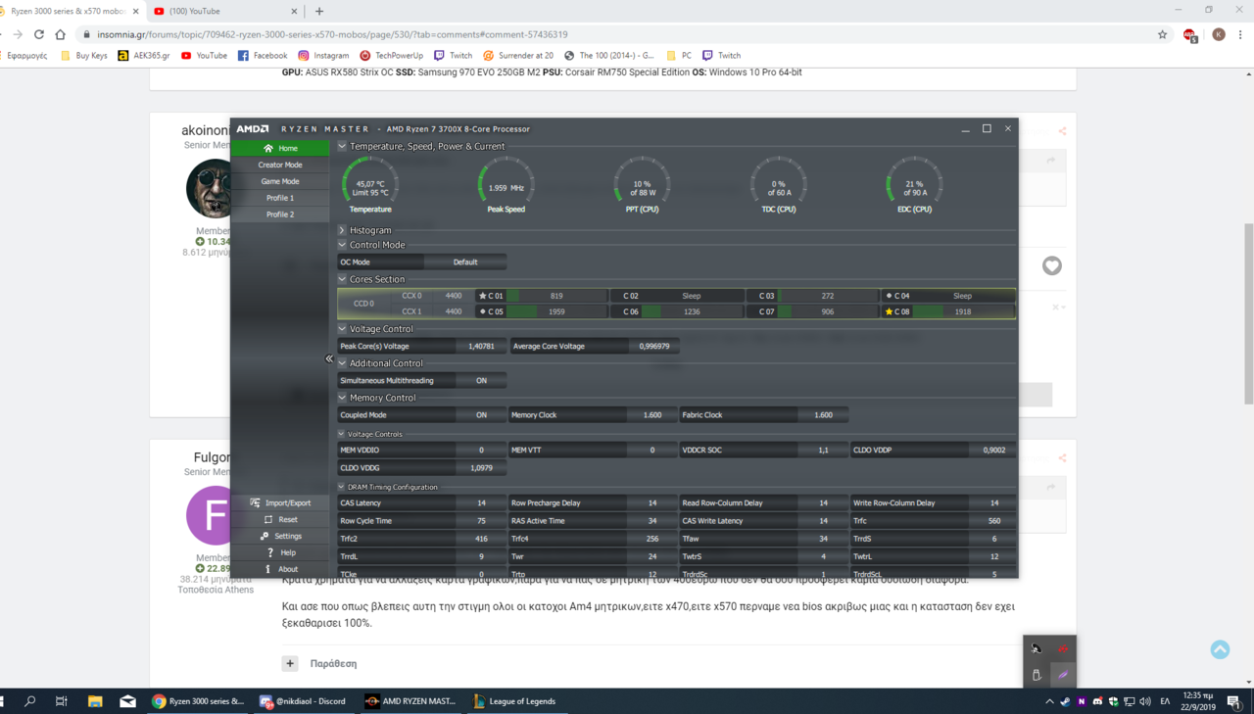Click the core C 06 speed 1236
Image resolution: width=1254 pixels, height=714 pixels.
coord(692,311)
